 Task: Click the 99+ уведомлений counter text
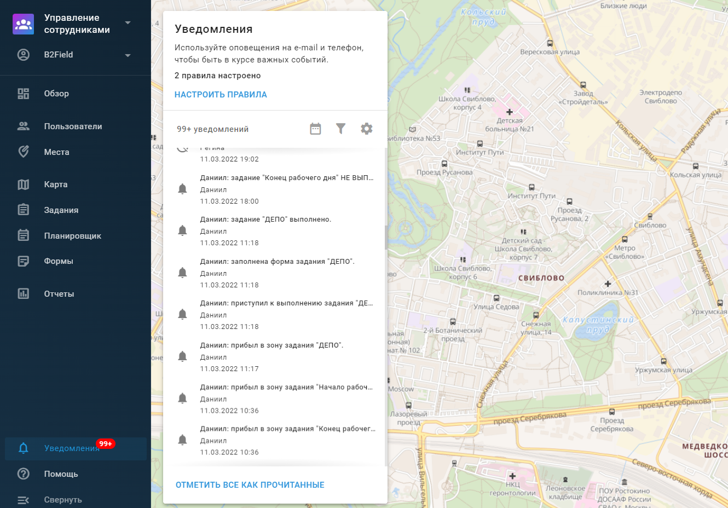click(212, 129)
